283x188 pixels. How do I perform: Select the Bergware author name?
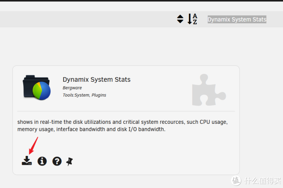click(x=72, y=88)
